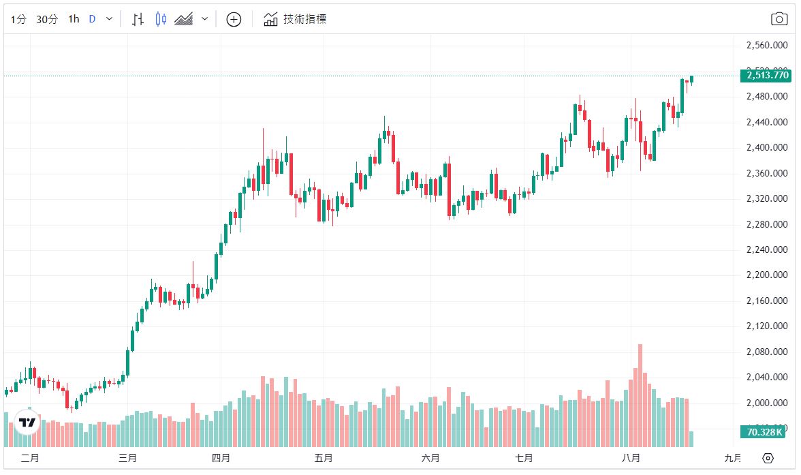Expand the chart style dropdown arrow
The image size is (801, 475).
(x=204, y=19)
